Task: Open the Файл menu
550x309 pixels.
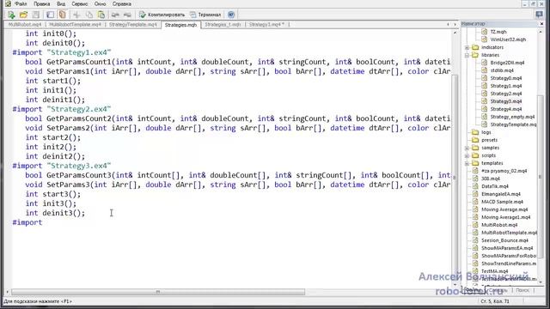Action: click(x=21, y=3)
